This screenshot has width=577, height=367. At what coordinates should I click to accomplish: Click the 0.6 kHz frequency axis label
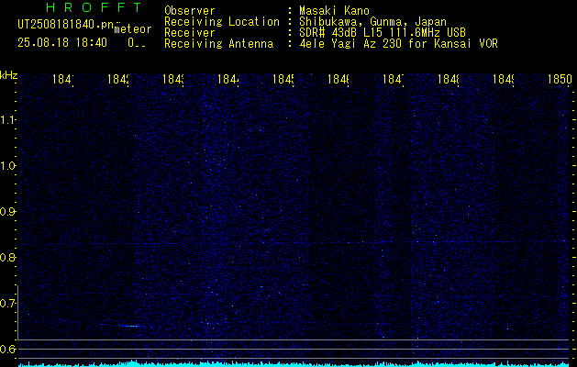coord(7,349)
